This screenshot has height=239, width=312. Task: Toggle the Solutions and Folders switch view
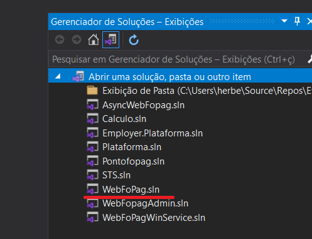[x=110, y=39]
